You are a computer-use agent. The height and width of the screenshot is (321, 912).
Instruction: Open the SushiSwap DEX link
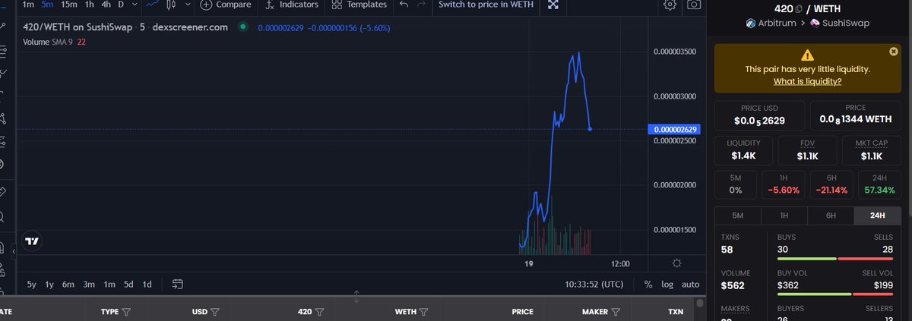click(841, 23)
